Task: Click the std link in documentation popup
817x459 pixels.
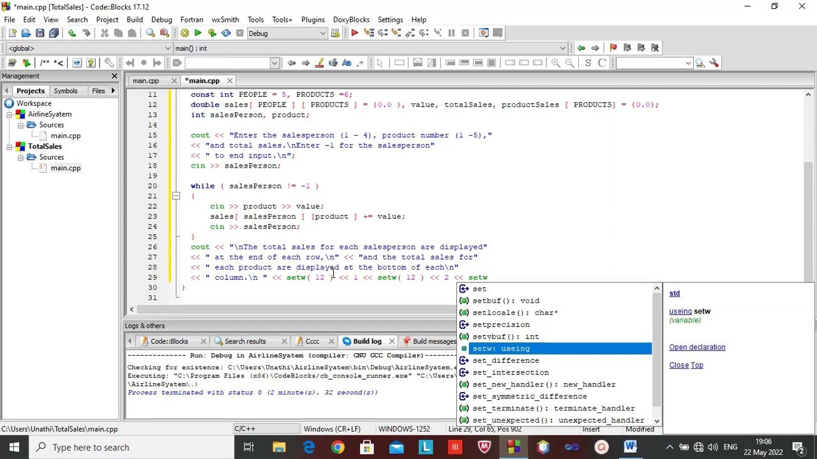Action: (x=674, y=293)
